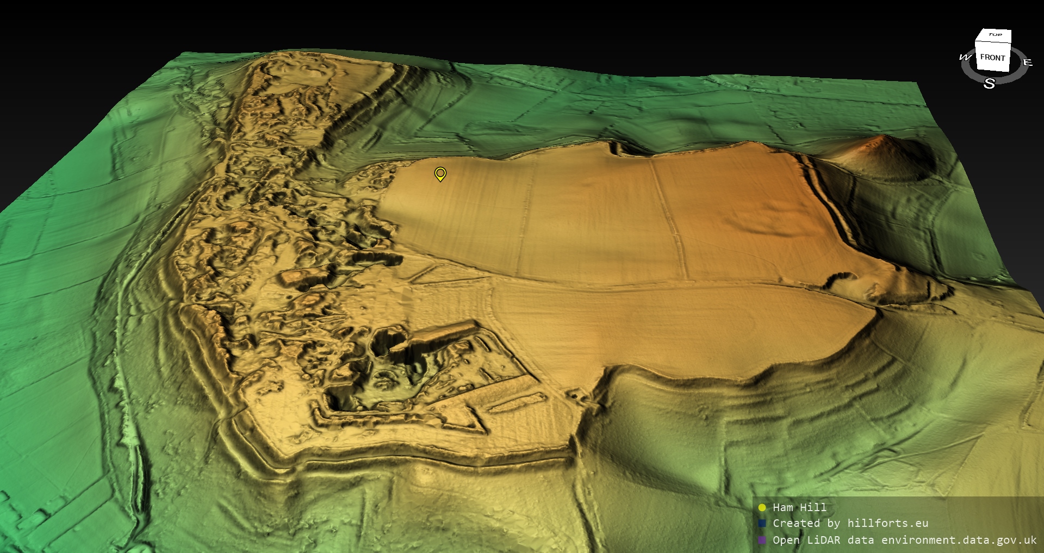The image size is (1044, 553).
Task: Click the notch on the plateau's northern edge
Action: point(617,148)
